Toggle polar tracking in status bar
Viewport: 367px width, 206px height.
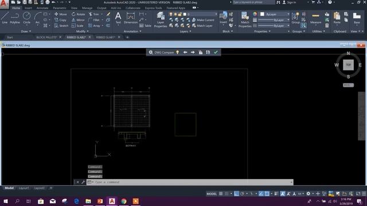click(x=242, y=193)
